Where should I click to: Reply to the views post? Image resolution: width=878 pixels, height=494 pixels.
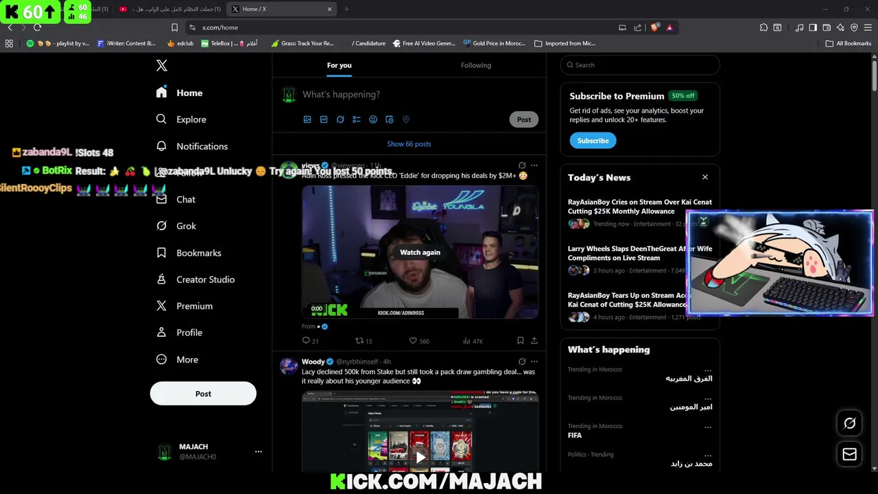point(310,341)
